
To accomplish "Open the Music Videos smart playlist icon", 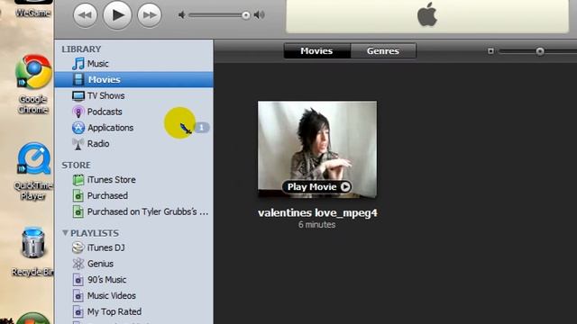I will (78, 296).
